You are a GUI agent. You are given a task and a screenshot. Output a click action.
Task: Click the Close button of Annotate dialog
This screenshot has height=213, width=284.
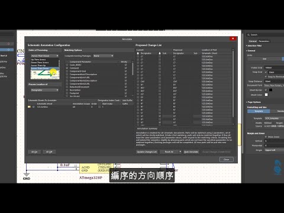click(226, 159)
